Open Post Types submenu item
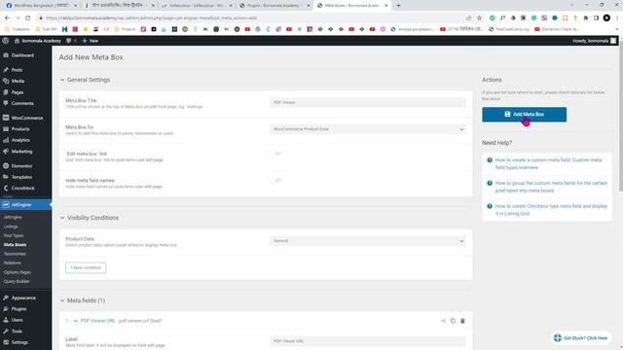The image size is (623, 350). tap(14, 235)
